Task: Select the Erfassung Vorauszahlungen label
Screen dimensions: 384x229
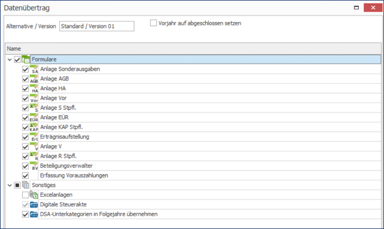Action: 74,176
